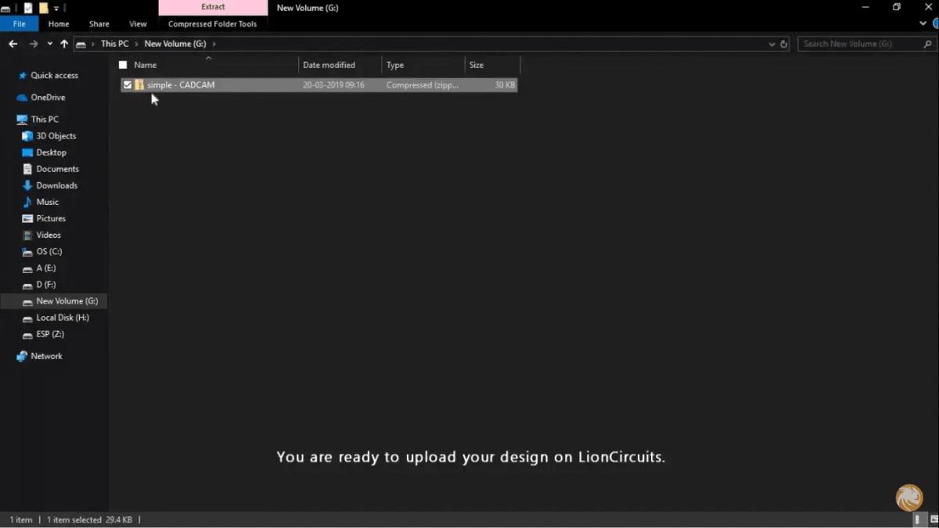Expand the ribbon with the chevron
The image size is (939, 528).
923,23
